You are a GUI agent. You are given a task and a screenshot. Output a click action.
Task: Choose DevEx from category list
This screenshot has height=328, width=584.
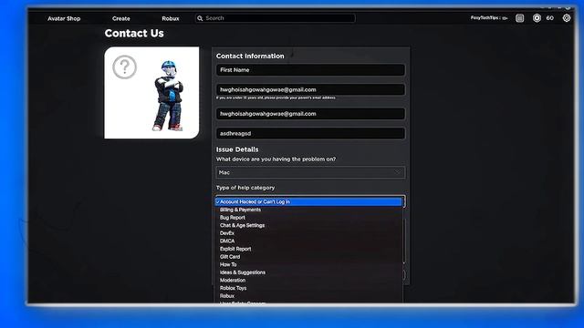pos(227,233)
